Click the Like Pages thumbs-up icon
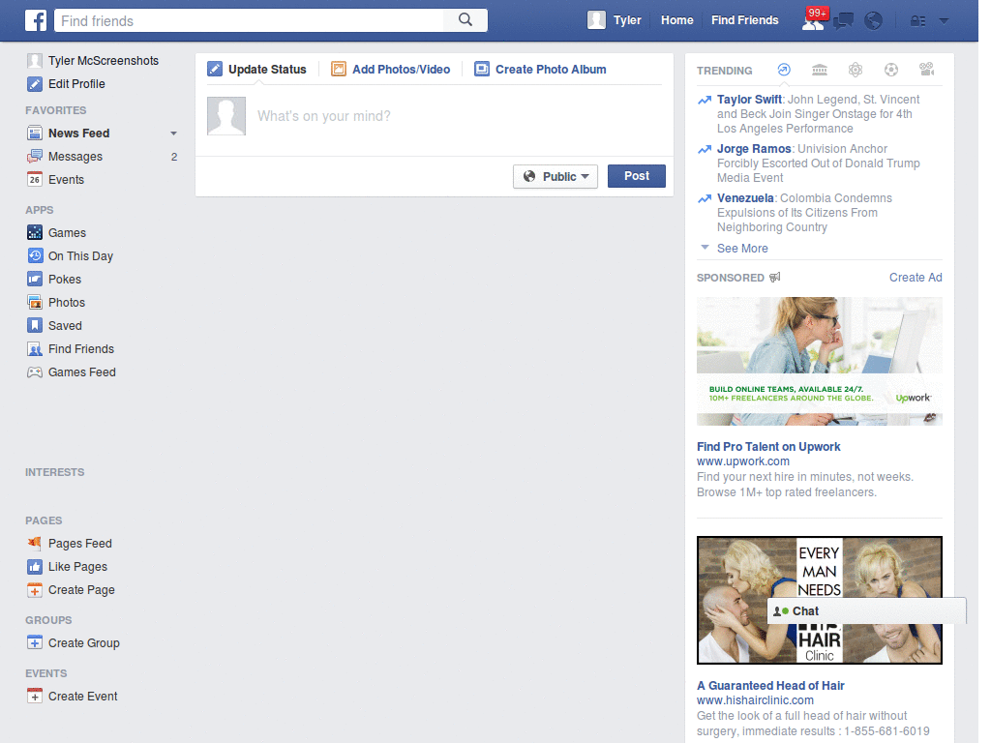Screen dimensions: 991x743 [35, 567]
